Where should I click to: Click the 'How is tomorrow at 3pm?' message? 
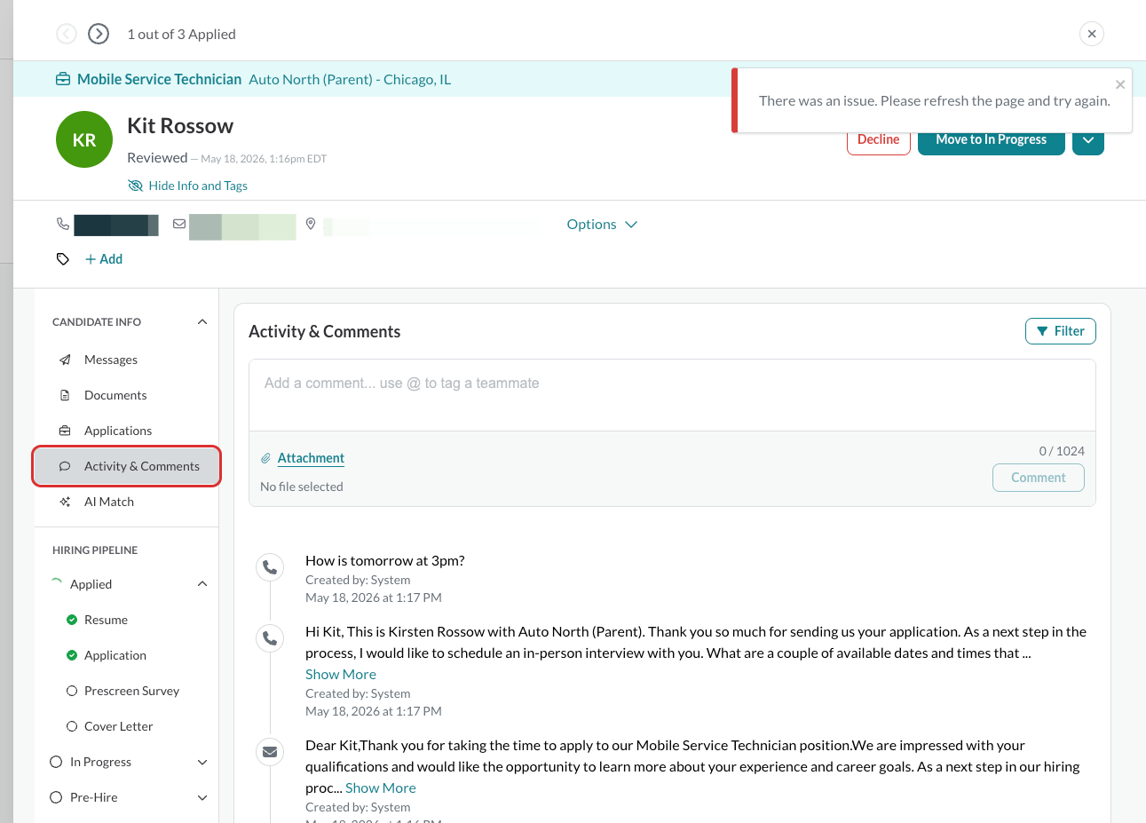[385, 560]
